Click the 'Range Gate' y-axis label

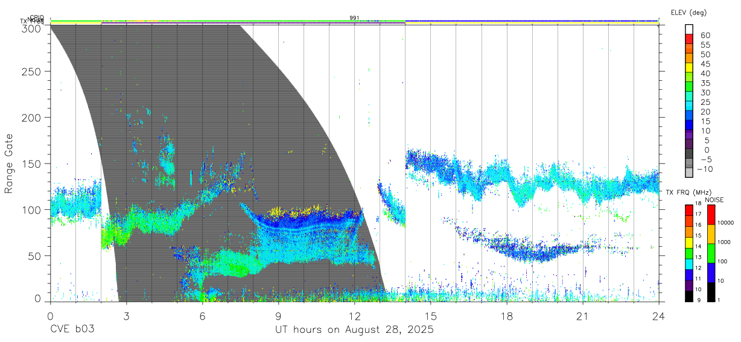9,164
